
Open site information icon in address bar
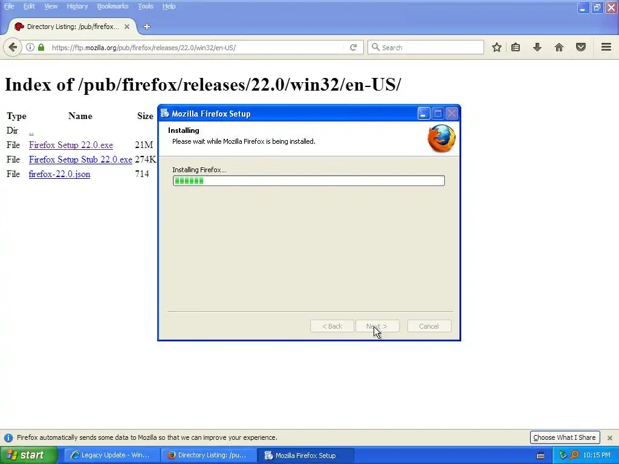pyautogui.click(x=30, y=47)
